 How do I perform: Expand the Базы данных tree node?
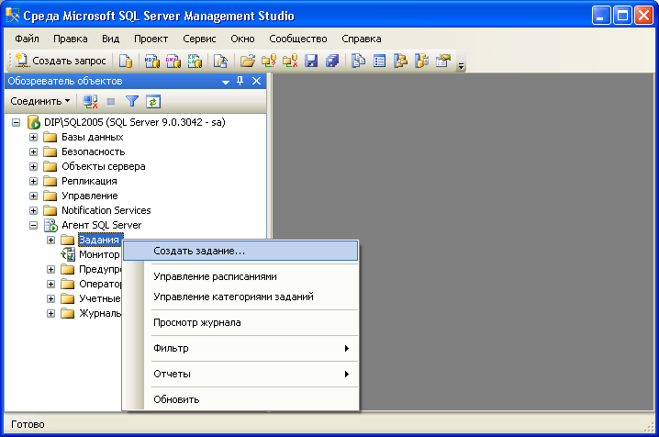(34, 137)
